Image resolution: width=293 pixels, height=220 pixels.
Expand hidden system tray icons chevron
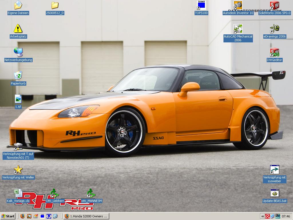(262, 216)
